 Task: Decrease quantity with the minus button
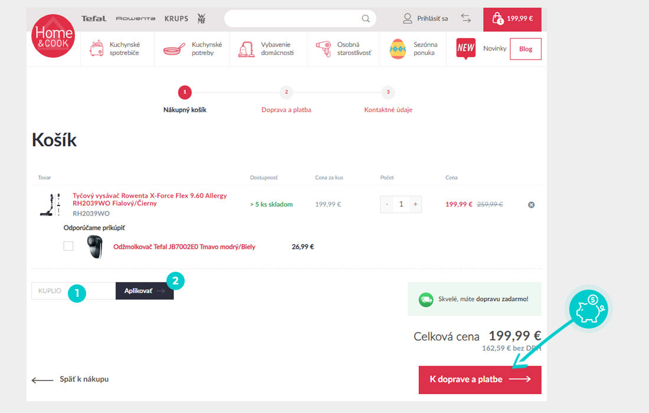tap(387, 204)
